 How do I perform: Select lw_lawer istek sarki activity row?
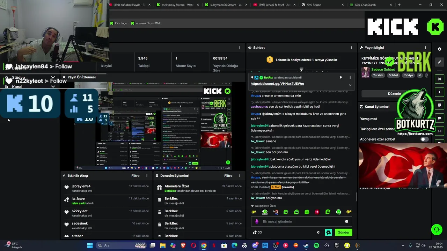coord(106,201)
